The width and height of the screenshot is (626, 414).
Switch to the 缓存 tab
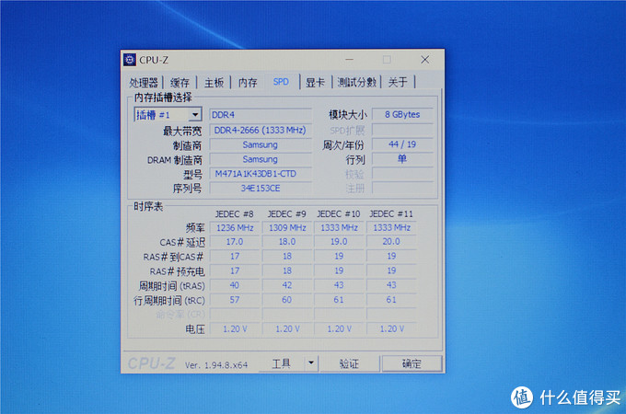pyautogui.click(x=180, y=83)
